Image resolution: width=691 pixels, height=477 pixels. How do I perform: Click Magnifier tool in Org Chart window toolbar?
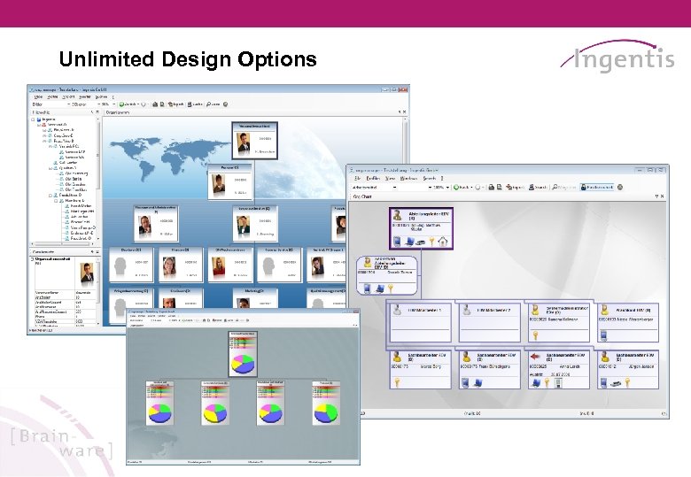[x=563, y=187]
